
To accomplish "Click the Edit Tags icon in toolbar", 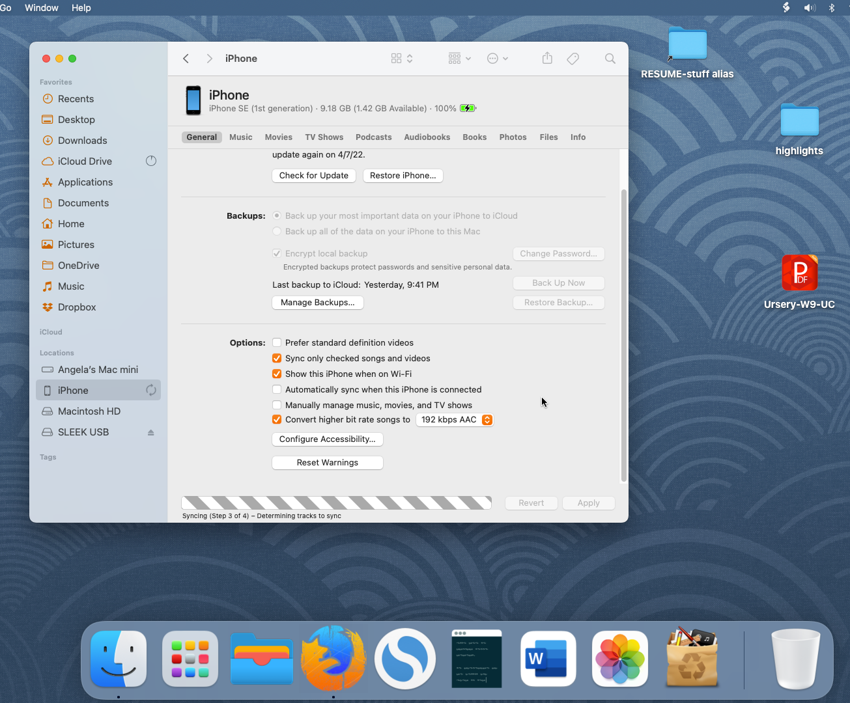I will [x=573, y=59].
